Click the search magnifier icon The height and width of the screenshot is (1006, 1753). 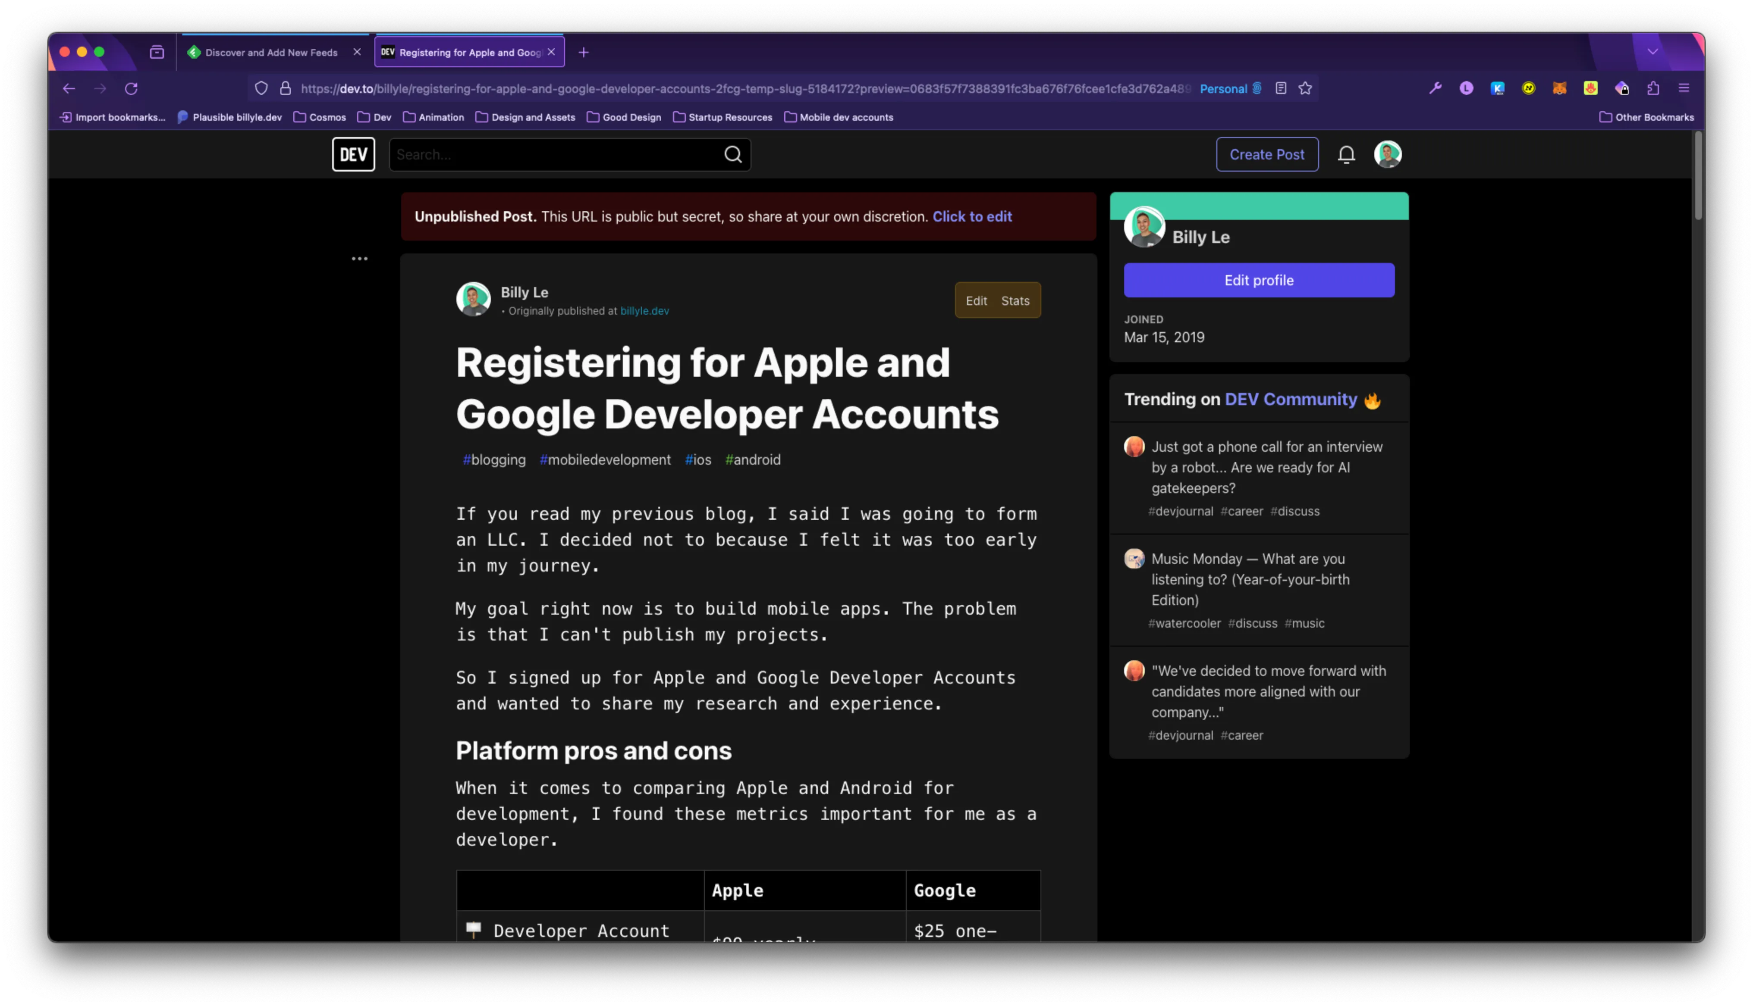pos(733,154)
